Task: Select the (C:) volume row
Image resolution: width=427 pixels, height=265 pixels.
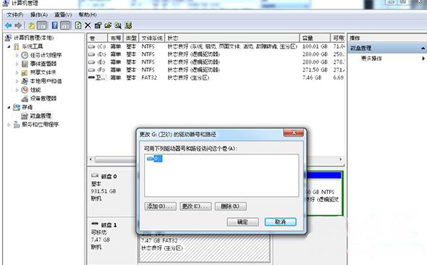Action: click(x=216, y=46)
